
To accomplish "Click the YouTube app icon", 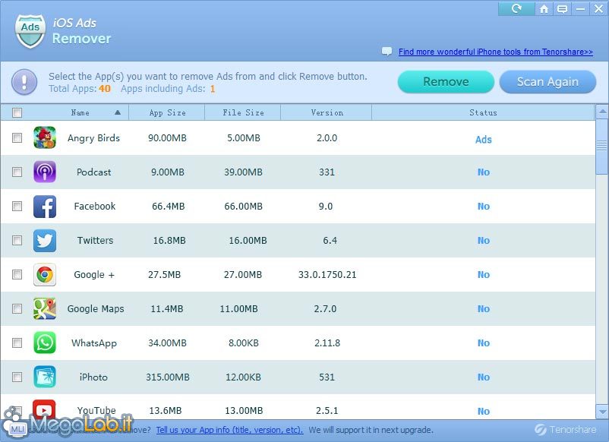I will [x=44, y=409].
